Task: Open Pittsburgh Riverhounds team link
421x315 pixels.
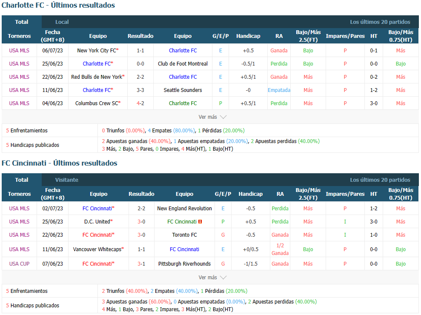Action: pyautogui.click(x=184, y=264)
